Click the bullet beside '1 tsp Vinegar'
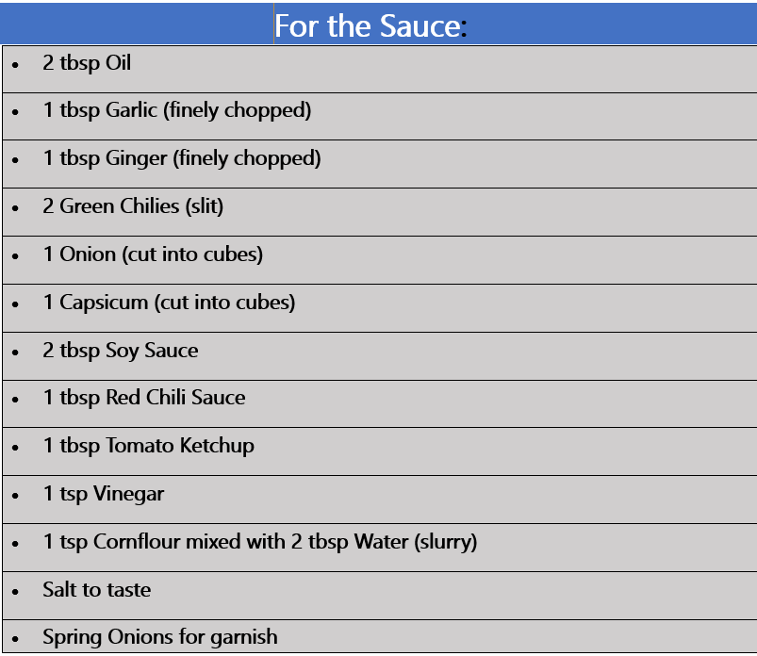 click(x=15, y=496)
